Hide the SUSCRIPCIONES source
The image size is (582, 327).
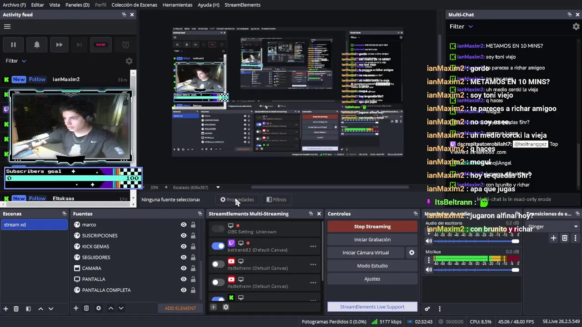point(183,236)
